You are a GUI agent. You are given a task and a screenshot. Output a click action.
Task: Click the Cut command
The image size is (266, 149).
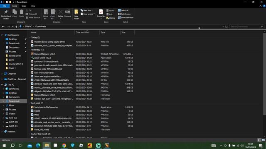pyautogui.click(x=29, y=10)
